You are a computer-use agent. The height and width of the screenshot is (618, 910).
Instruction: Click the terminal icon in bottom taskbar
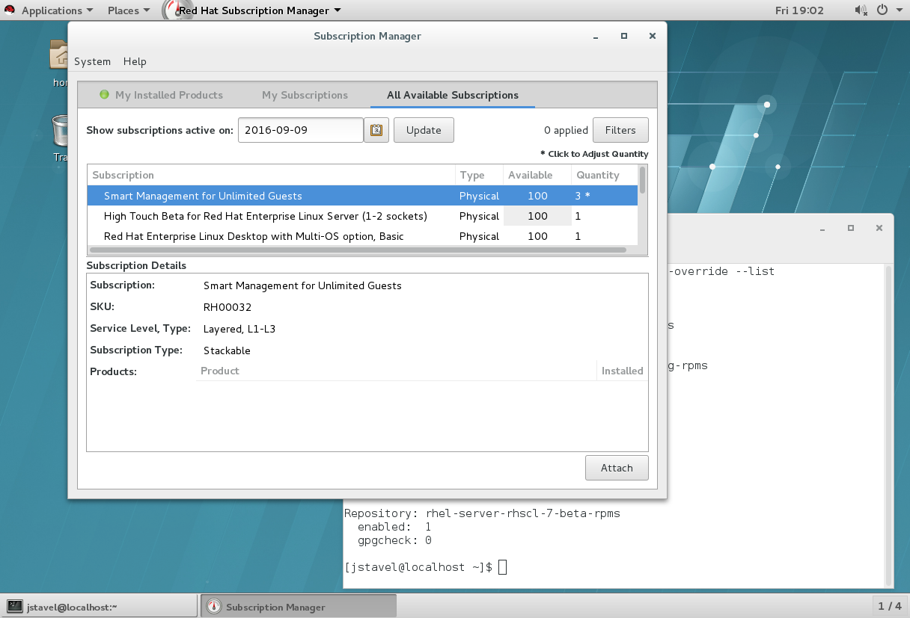14,607
